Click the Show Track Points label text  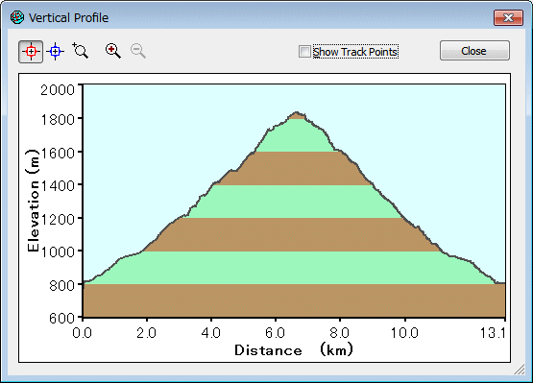point(355,52)
